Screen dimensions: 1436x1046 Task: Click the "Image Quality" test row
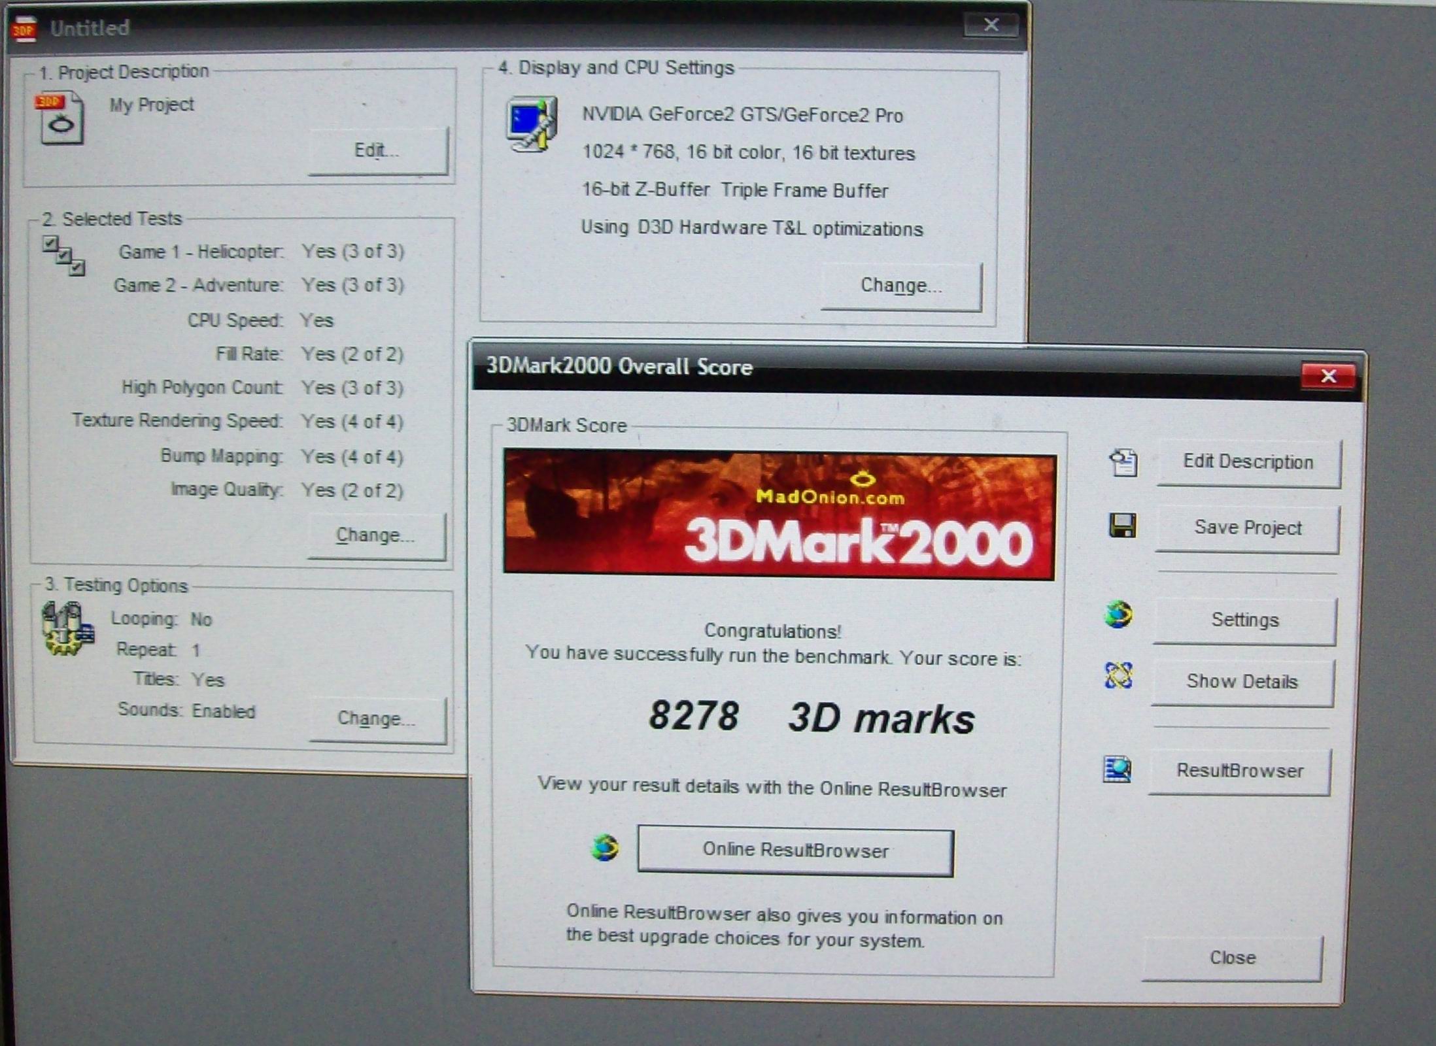287,490
